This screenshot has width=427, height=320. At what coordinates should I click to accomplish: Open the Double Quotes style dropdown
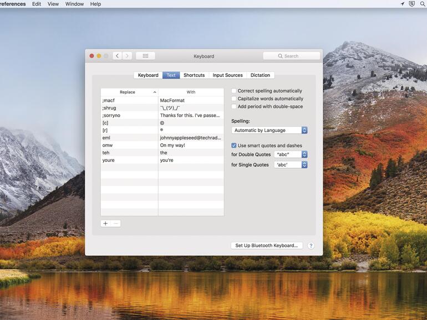(291, 154)
